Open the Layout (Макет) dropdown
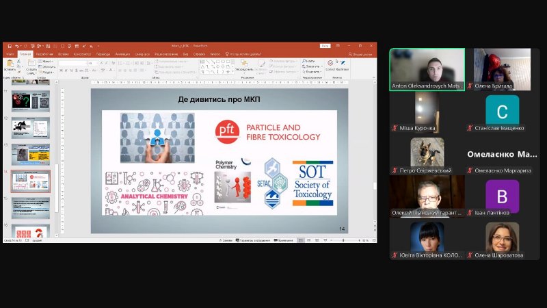547x308 pixels. point(45,61)
